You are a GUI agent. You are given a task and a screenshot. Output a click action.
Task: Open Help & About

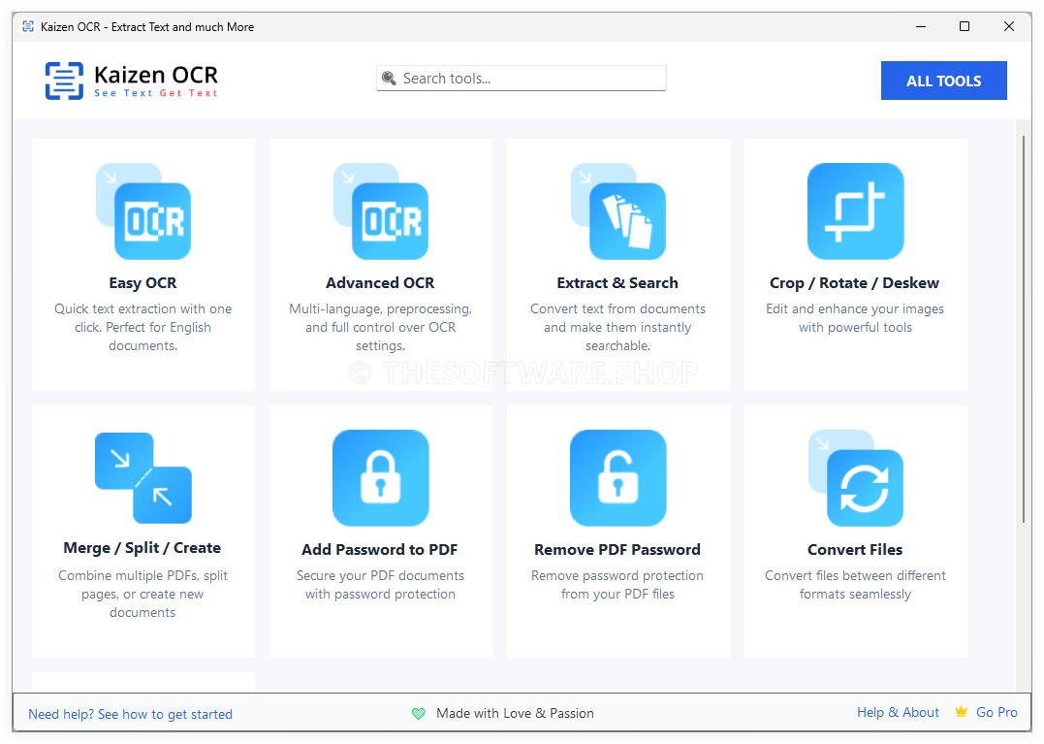tap(898, 711)
